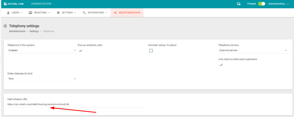Open the chat messages icon
Screen dimensions: 294x117
pos(238,4)
